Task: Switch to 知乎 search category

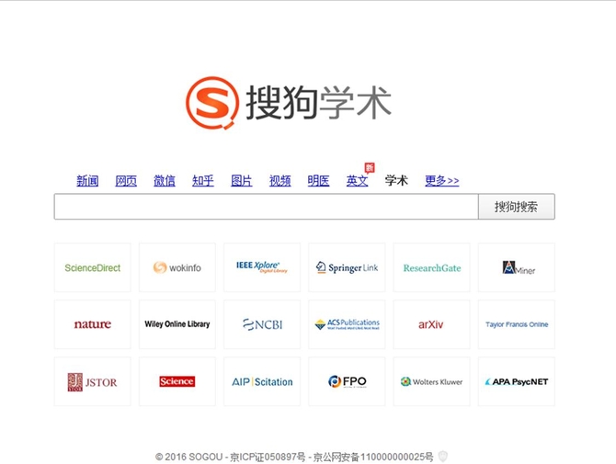Action: coord(202,181)
